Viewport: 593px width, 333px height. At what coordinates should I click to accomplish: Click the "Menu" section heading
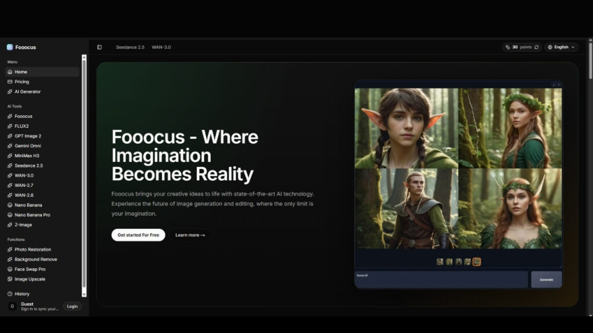tap(12, 62)
